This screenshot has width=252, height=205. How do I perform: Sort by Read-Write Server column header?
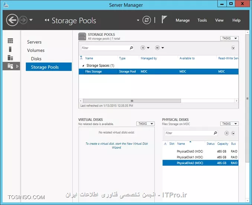coord(228,58)
